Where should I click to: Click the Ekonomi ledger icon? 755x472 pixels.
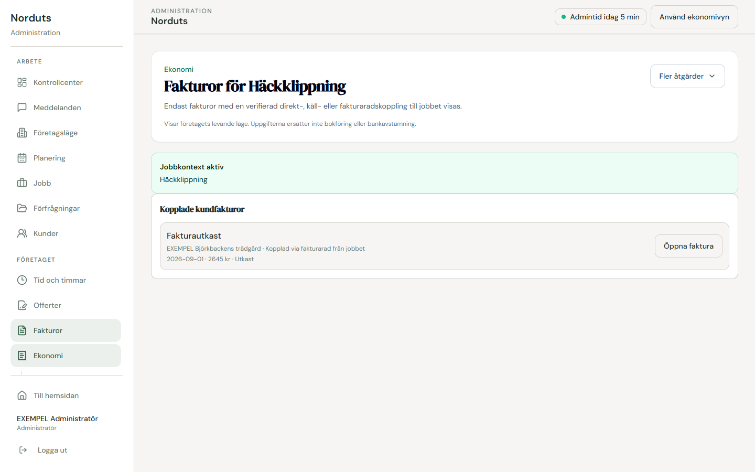click(x=22, y=356)
